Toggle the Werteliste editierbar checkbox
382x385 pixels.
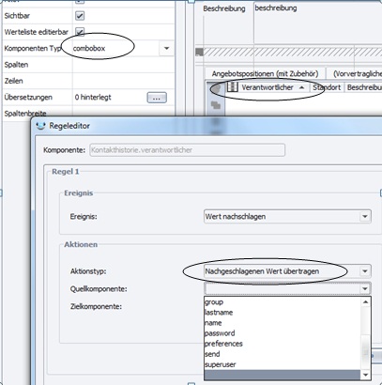pyautogui.click(x=80, y=32)
